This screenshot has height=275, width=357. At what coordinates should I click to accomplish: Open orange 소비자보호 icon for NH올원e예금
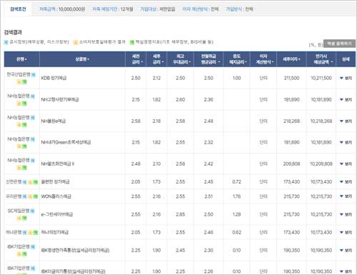tap(19, 125)
